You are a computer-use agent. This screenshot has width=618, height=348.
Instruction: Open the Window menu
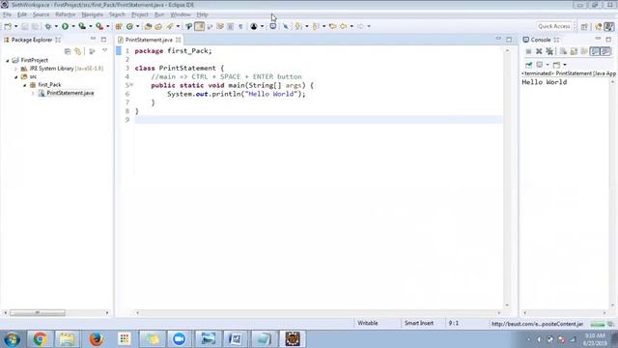click(x=181, y=14)
